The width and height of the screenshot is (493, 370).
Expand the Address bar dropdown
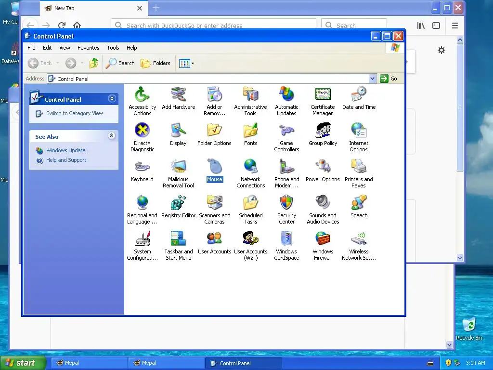click(x=372, y=79)
